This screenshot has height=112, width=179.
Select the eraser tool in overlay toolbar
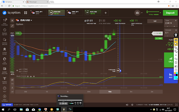pos(176,52)
